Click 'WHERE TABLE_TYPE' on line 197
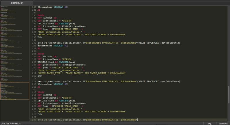 pyautogui.click(x=49, y=34)
